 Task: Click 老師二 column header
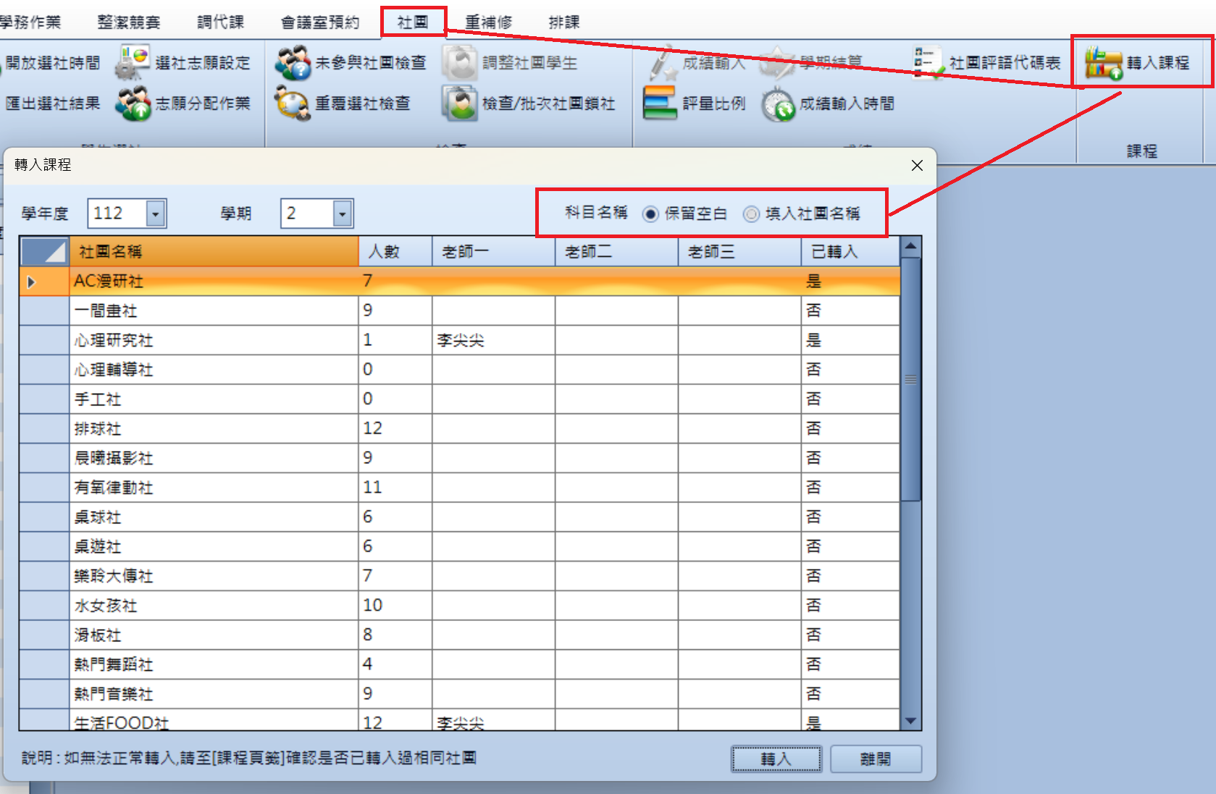(617, 251)
